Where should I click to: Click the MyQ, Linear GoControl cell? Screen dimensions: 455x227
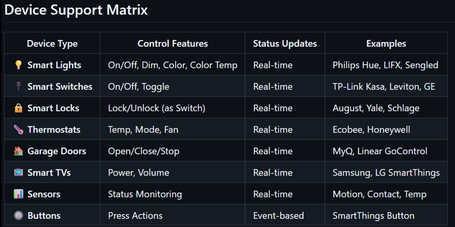coord(380,151)
